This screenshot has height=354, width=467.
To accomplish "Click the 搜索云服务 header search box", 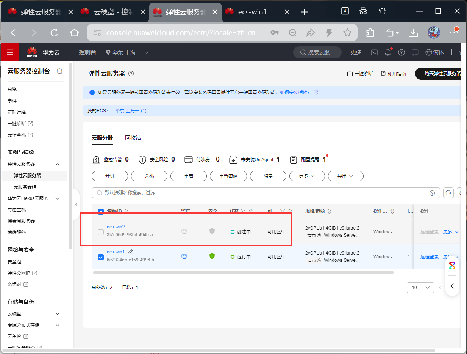I will coord(317,52).
